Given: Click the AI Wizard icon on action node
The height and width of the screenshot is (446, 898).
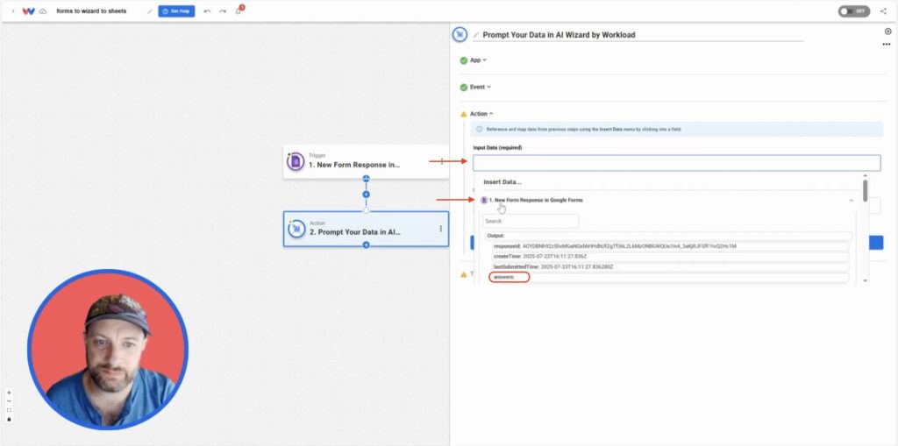Looking at the screenshot, I should point(296,229).
